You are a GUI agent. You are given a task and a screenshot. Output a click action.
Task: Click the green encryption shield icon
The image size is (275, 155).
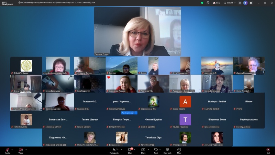click(202, 3)
